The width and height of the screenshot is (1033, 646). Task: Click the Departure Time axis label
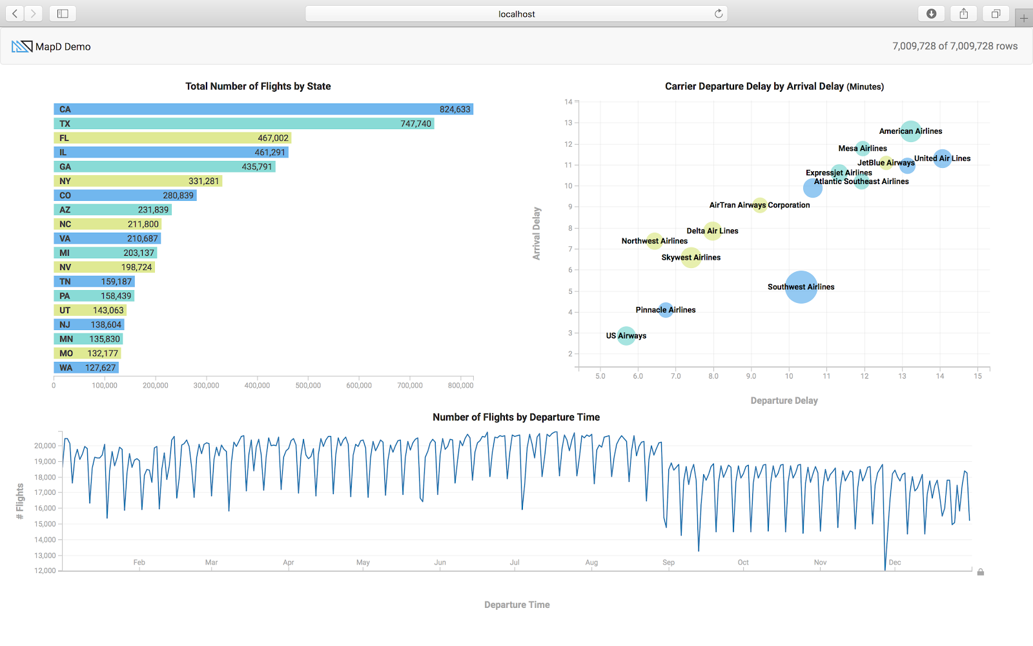pyautogui.click(x=517, y=605)
